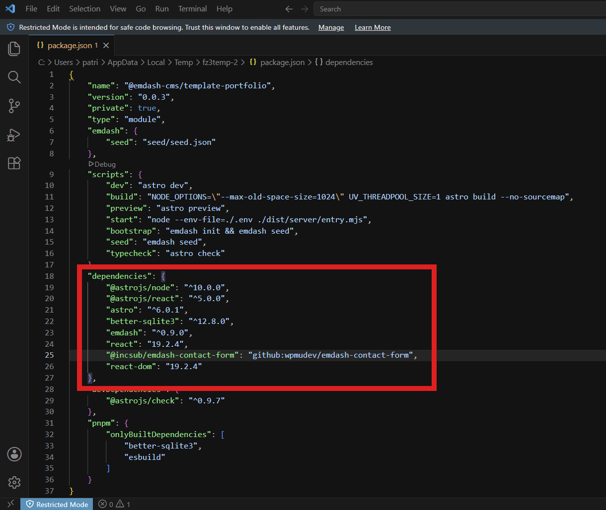The width and height of the screenshot is (606, 510).
Task: Click the "react-dom" dependency key
Action: pos(131,367)
